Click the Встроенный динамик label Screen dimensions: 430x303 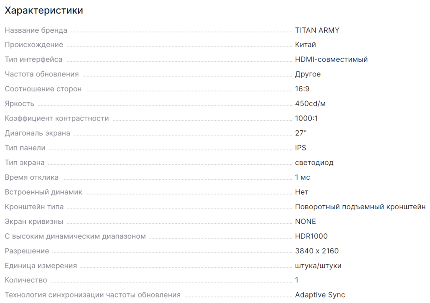pyautogui.click(x=43, y=192)
